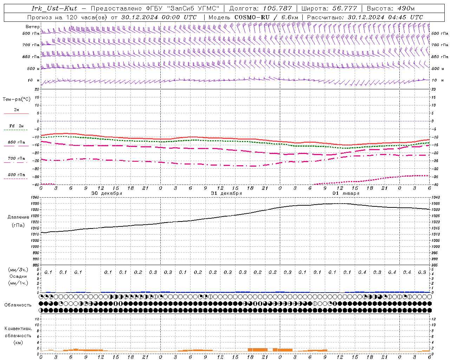Click the Тем-ра(°C) panel label

(x=17, y=99)
